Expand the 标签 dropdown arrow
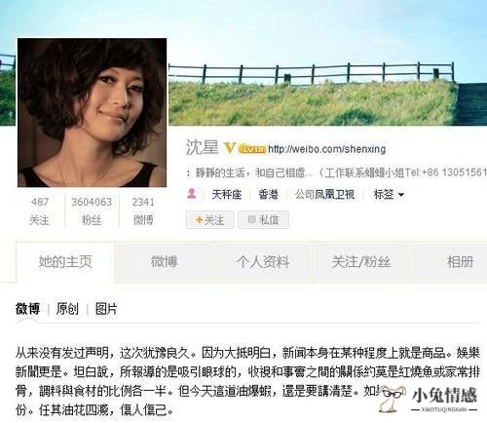The height and width of the screenshot is (423, 487). (x=401, y=195)
